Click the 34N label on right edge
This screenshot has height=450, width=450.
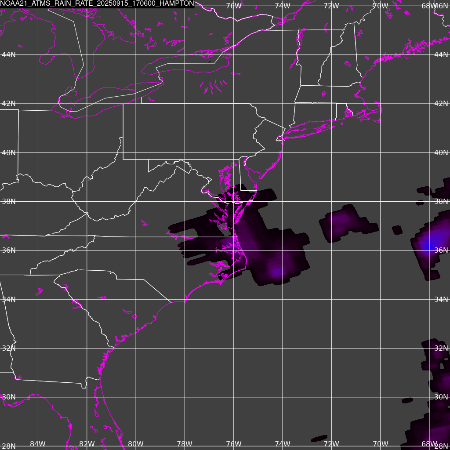pyautogui.click(x=441, y=299)
